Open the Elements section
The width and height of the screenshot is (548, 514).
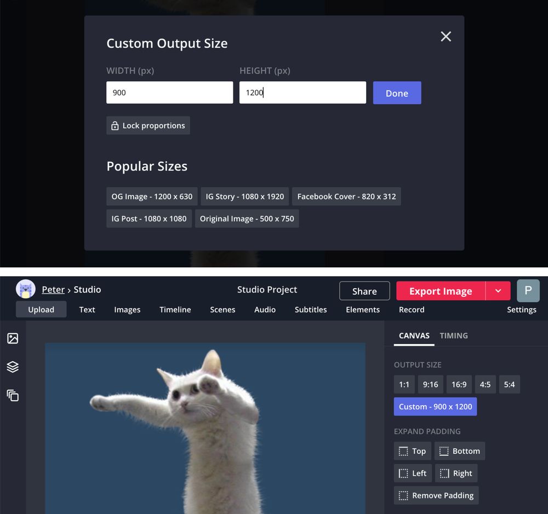[x=363, y=310]
